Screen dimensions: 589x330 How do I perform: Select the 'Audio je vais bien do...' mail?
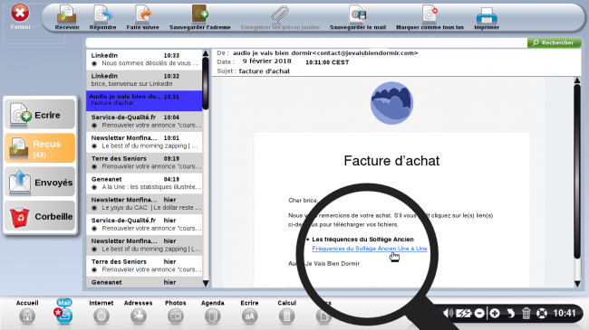144,101
